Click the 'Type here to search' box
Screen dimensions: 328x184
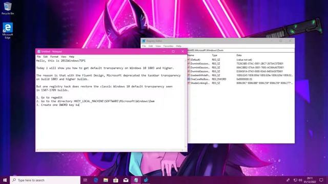(x=45, y=180)
